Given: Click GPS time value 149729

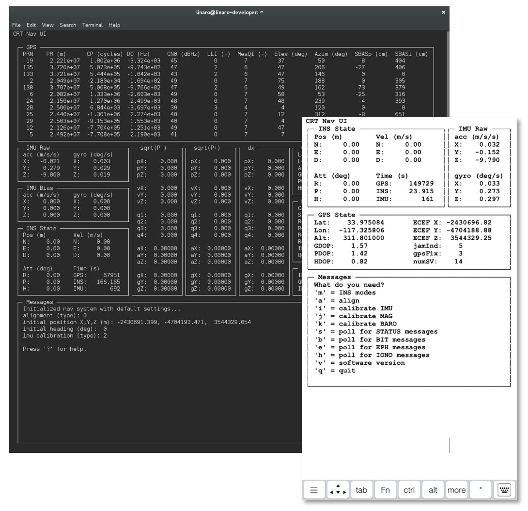Looking at the screenshot, I should 421,184.
